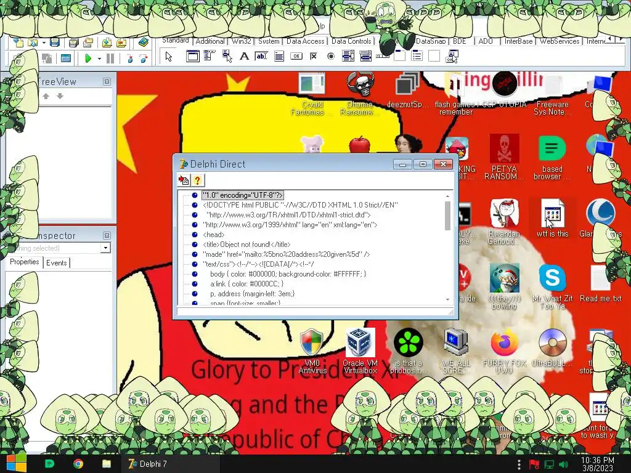Pause the running program
The image size is (631, 473).
click(110, 59)
